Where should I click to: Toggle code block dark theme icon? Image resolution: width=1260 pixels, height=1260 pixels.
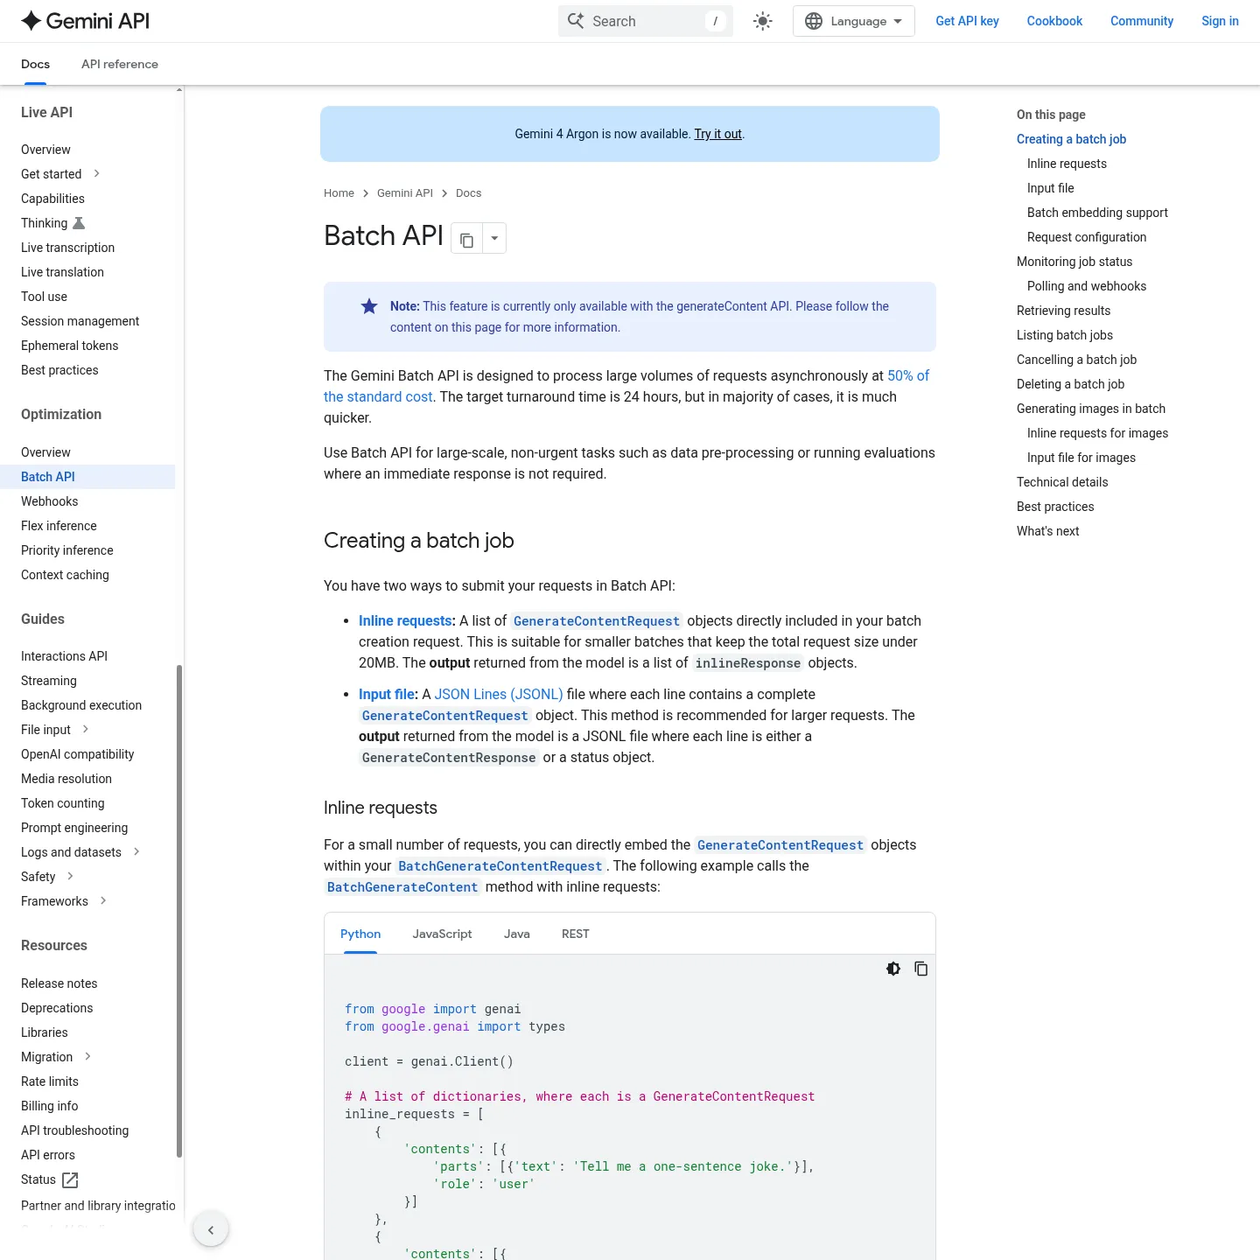coord(893,969)
